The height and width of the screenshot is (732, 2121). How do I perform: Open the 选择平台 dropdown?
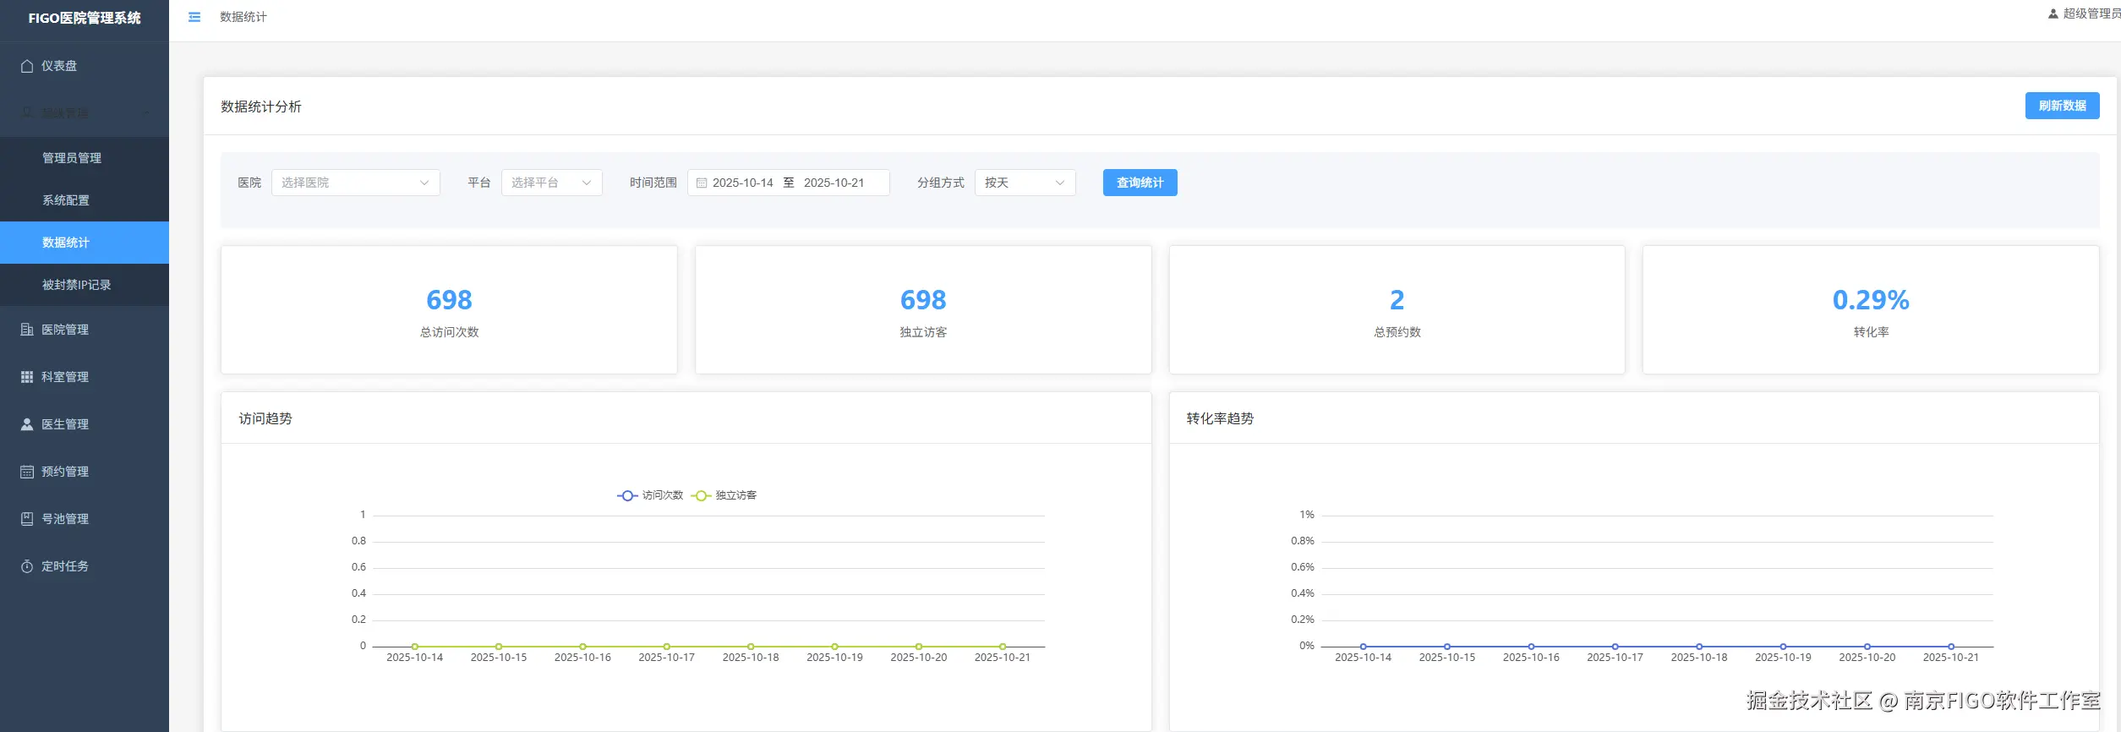click(552, 183)
